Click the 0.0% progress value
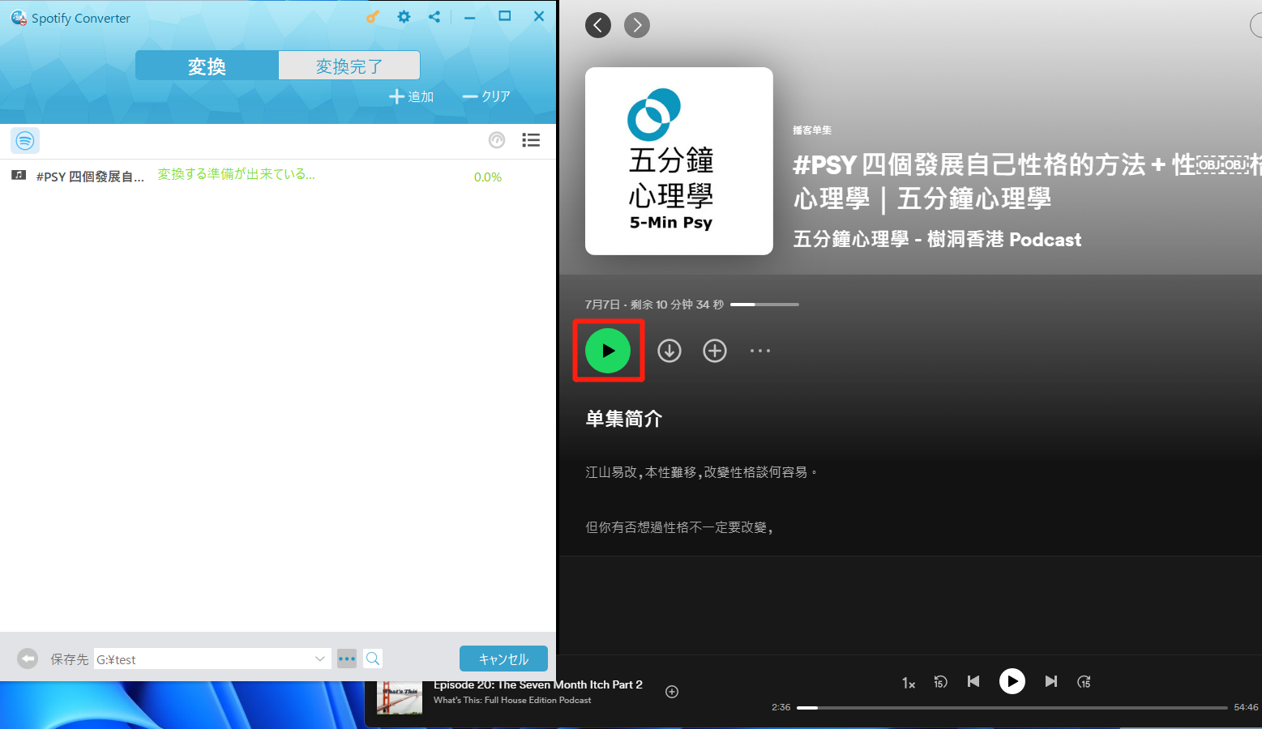 (x=488, y=177)
